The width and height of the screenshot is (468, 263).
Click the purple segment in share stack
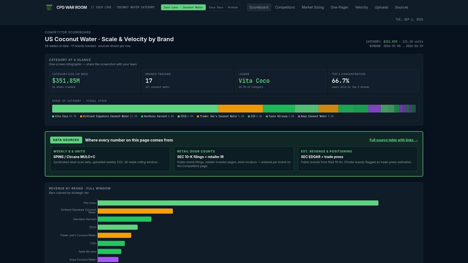pos(374,109)
